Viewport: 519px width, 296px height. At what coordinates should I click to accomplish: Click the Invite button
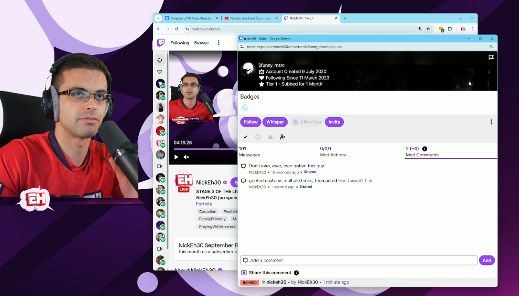[x=334, y=122]
